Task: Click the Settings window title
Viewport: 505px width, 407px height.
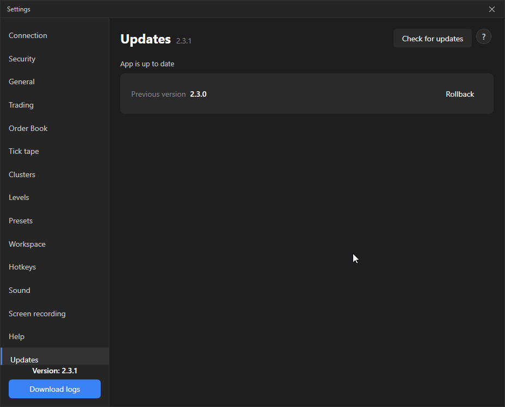Action: coord(19,9)
